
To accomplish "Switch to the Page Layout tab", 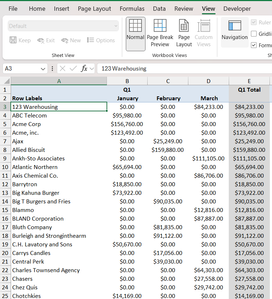I will tap(94, 9).
